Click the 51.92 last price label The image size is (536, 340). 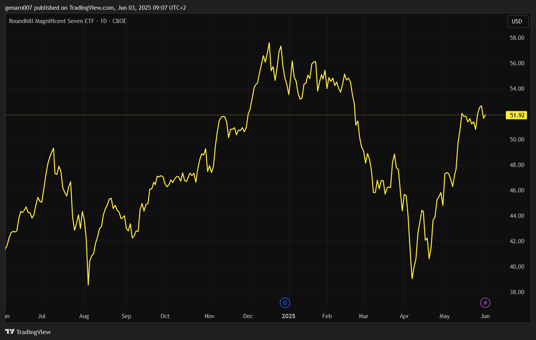coord(517,115)
